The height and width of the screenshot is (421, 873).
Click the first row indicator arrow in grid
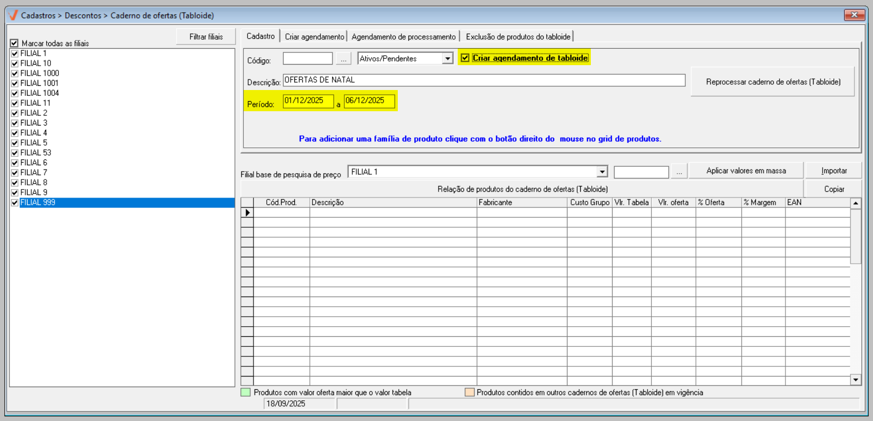[247, 212]
